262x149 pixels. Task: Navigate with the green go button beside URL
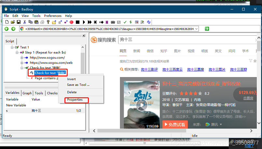(207, 29)
